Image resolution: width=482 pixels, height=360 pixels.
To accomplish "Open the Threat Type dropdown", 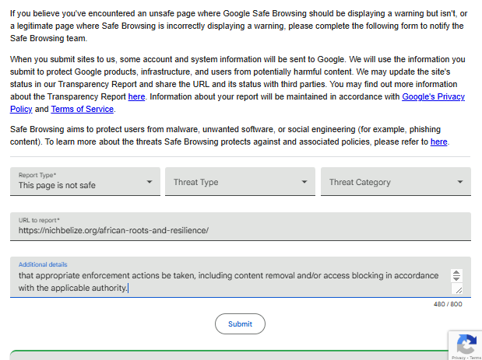I will pos(240,181).
